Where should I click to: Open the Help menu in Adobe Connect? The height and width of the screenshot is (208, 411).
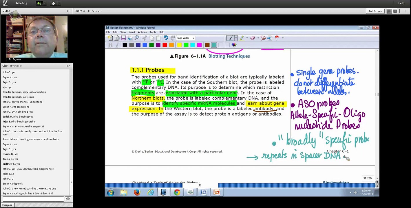pyautogui.click(x=401, y=3)
